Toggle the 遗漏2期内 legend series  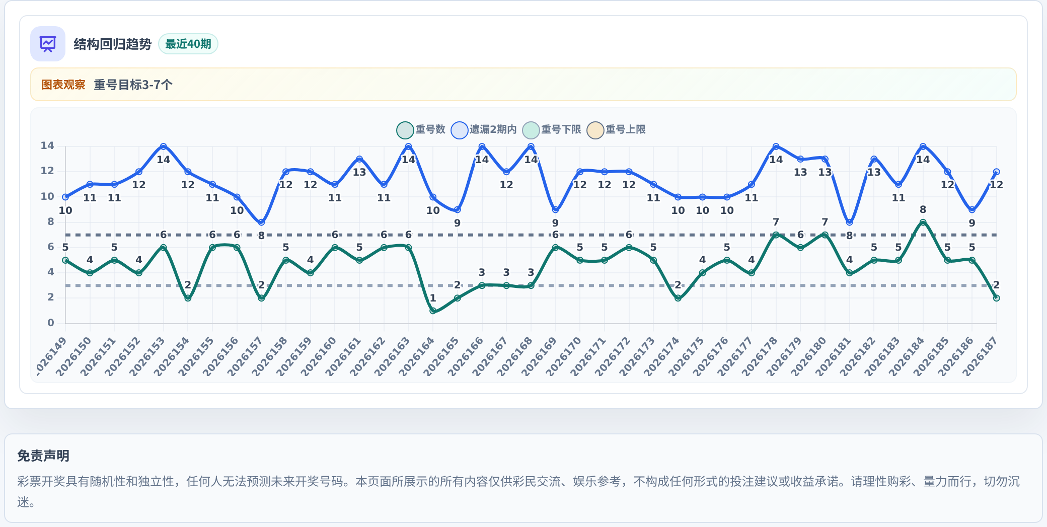point(484,130)
